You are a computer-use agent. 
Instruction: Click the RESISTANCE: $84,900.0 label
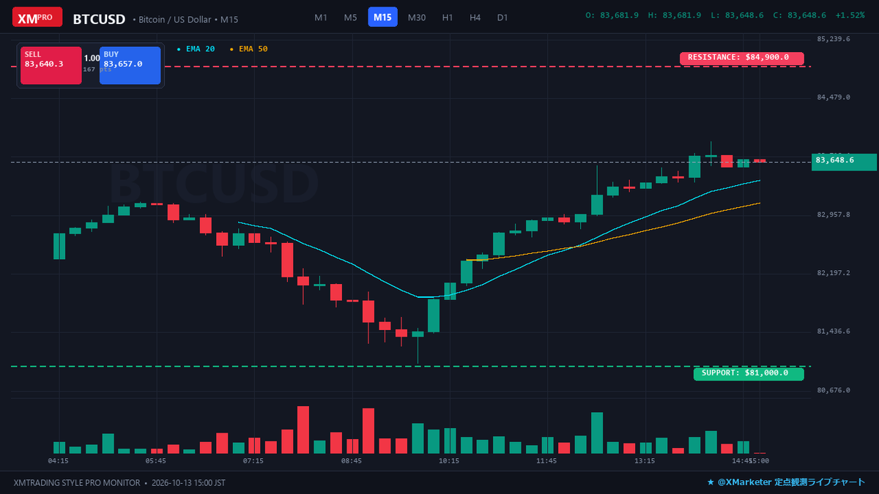tap(741, 58)
